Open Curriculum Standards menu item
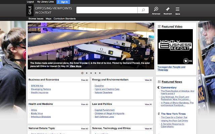 coord(64,19)
